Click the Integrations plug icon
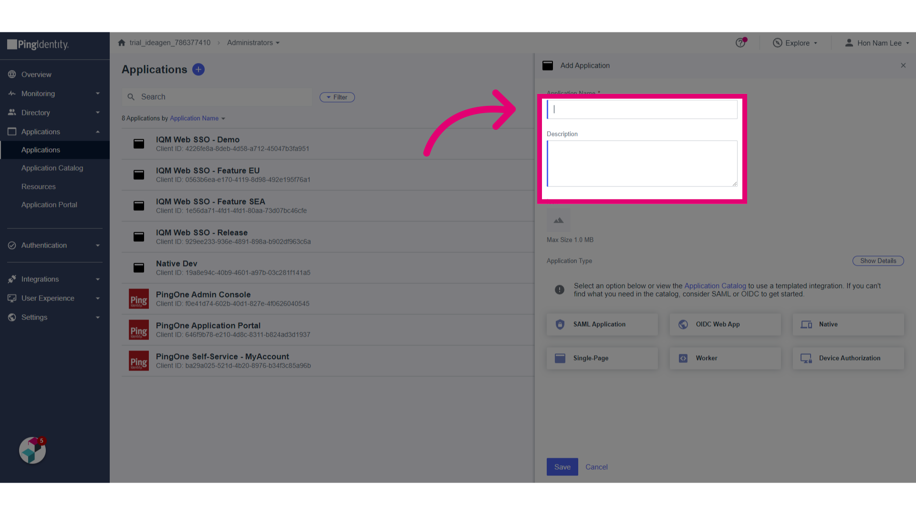 [x=12, y=279]
